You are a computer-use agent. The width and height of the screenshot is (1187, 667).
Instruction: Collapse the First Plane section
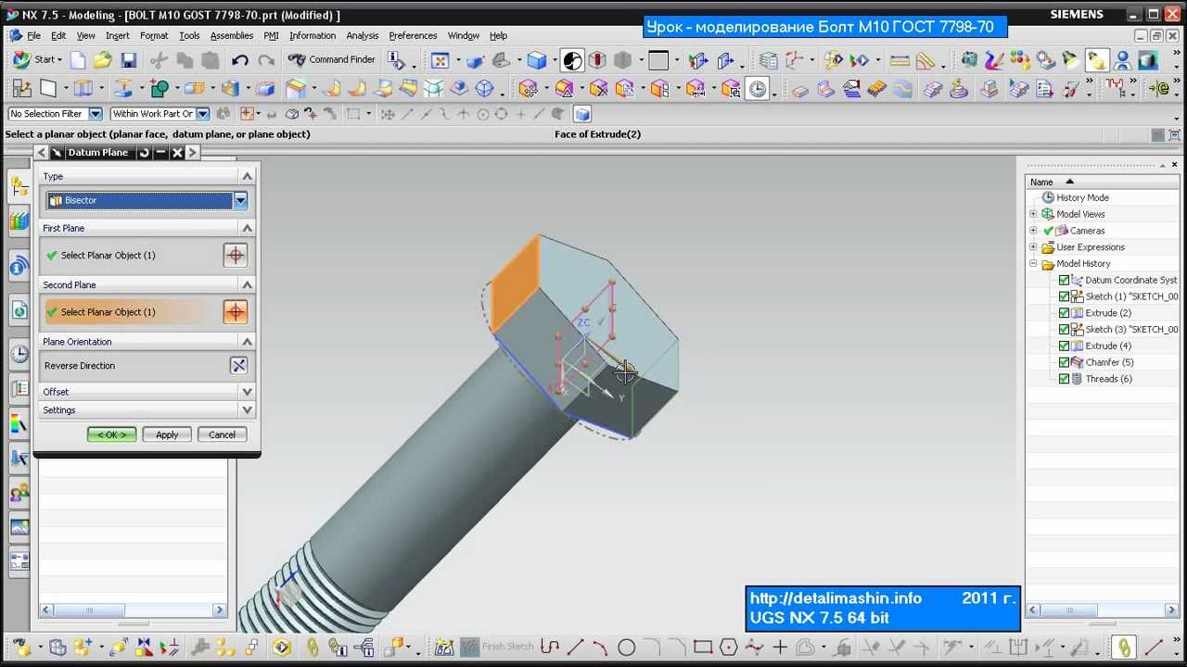pos(247,228)
